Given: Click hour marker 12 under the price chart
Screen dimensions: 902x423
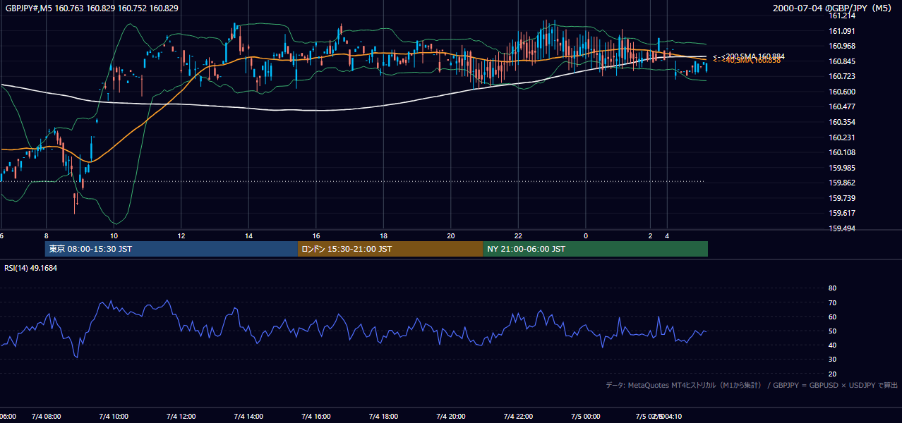Looking at the screenshot, I should (181, 235).
